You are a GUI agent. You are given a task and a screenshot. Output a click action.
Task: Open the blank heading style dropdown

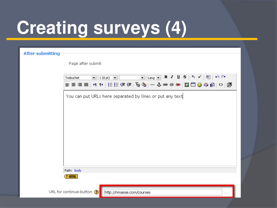(x=132, y=78)
